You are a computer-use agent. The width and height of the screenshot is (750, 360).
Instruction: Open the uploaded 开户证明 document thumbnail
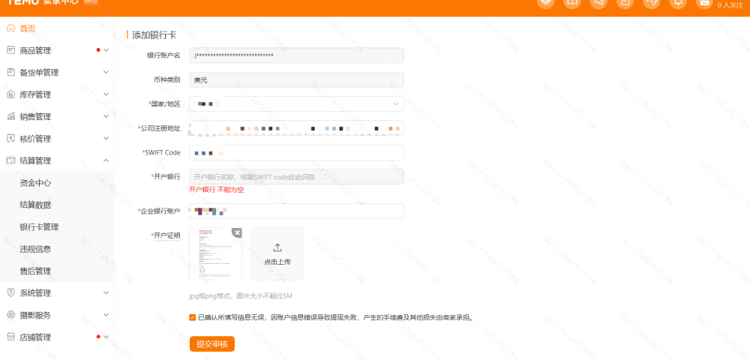pyautogui.click(x=214, y=255)
